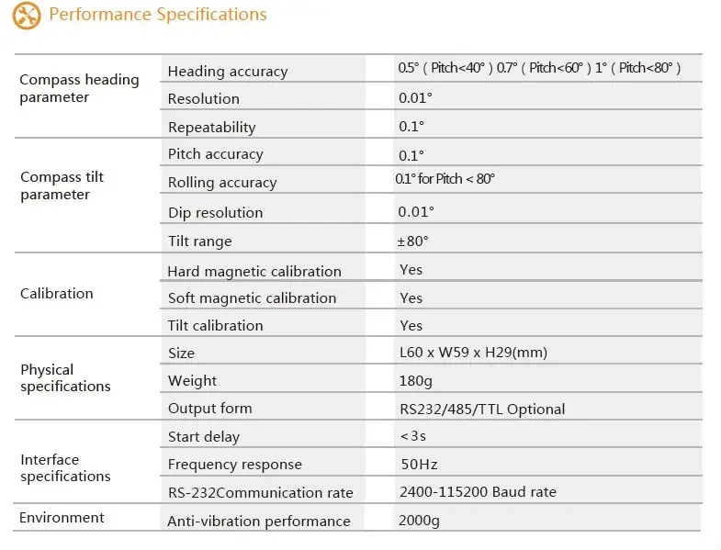This screenshot has width=721, height=550.
Task: Select the RS232/485/TTL Optional output value
Action: tap(482, 409)
